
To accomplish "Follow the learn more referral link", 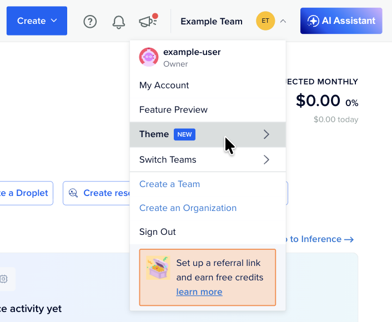I will 199,292.
